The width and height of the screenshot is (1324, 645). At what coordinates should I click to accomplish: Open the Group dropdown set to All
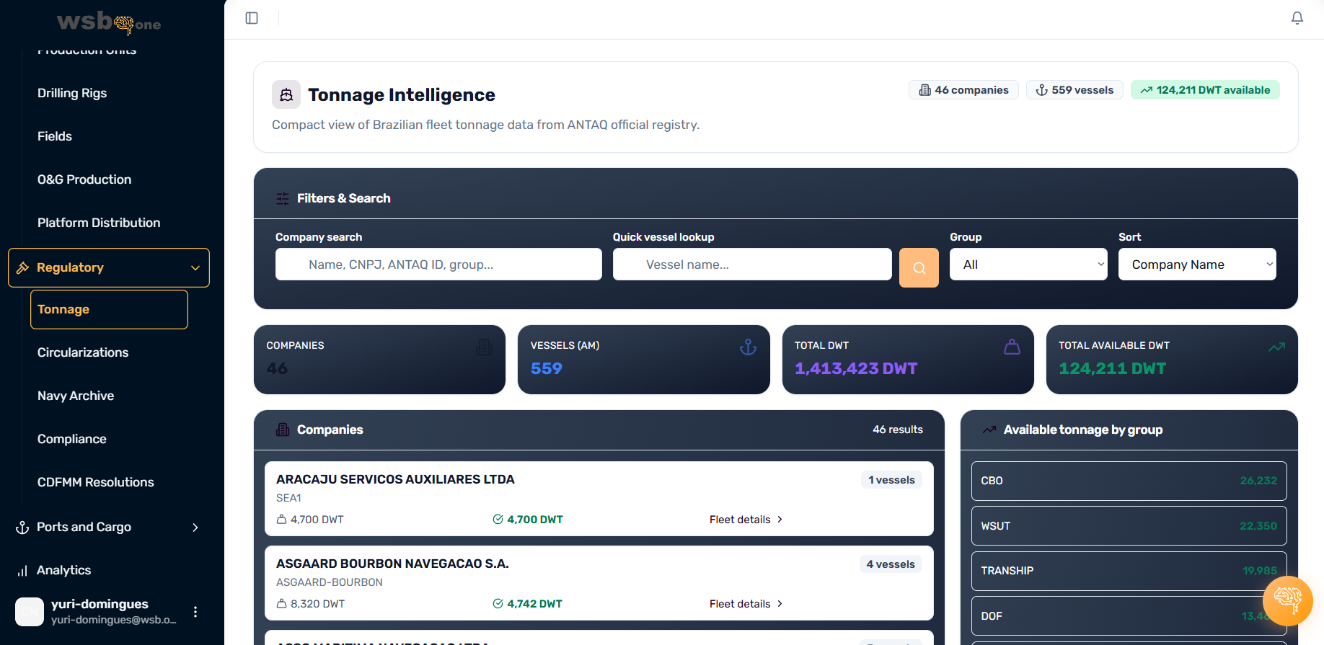1028,264
